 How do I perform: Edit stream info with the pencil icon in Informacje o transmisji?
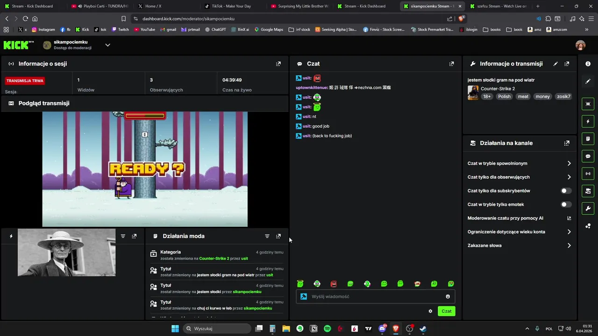[555, 64]
